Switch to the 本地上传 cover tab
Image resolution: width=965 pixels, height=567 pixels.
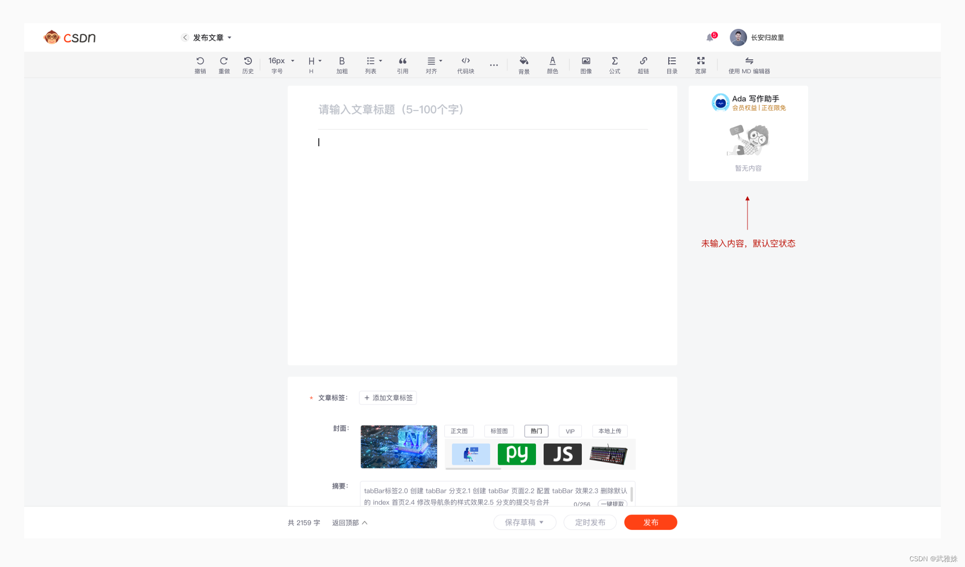click(x=609, y=431)
